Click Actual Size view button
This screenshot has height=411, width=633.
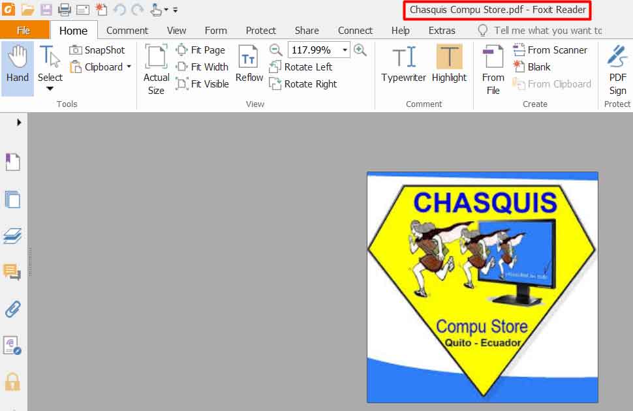pos(156,69)
